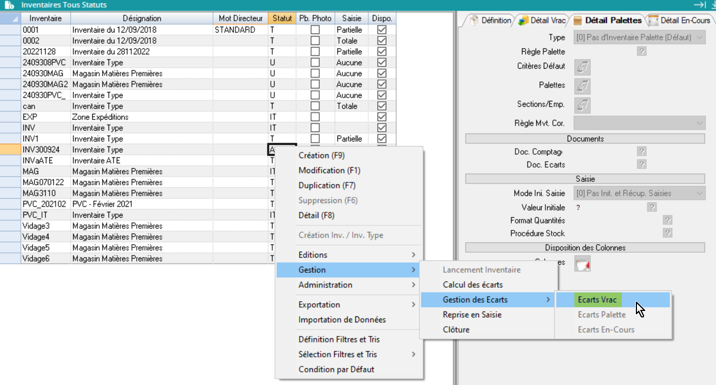Switch to the Détail Vrac tab
Screen dimensions: 716x385
[x=543, y=21]
